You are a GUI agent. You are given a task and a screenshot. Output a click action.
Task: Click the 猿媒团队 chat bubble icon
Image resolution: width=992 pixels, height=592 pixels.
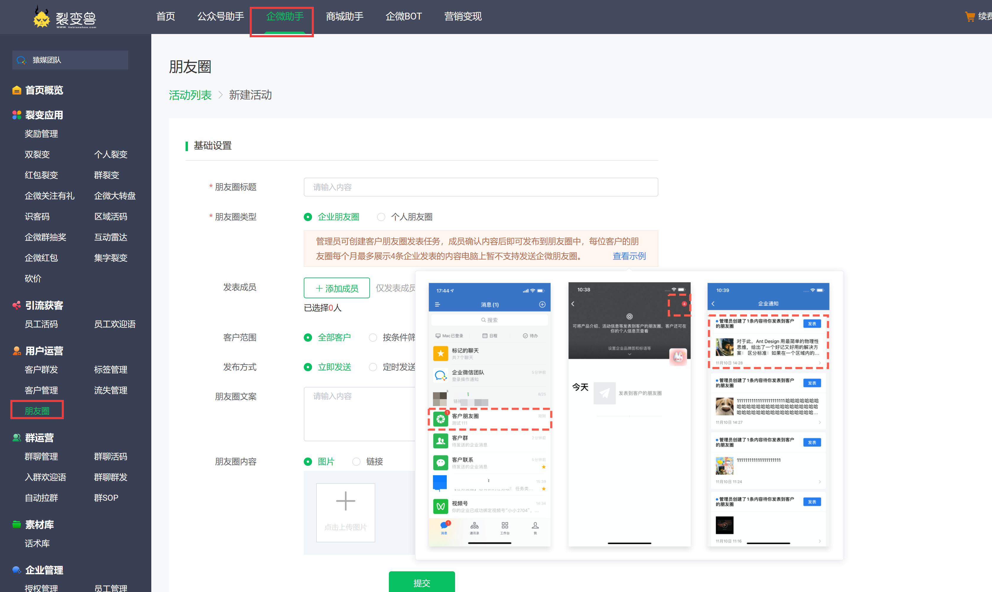21,60
